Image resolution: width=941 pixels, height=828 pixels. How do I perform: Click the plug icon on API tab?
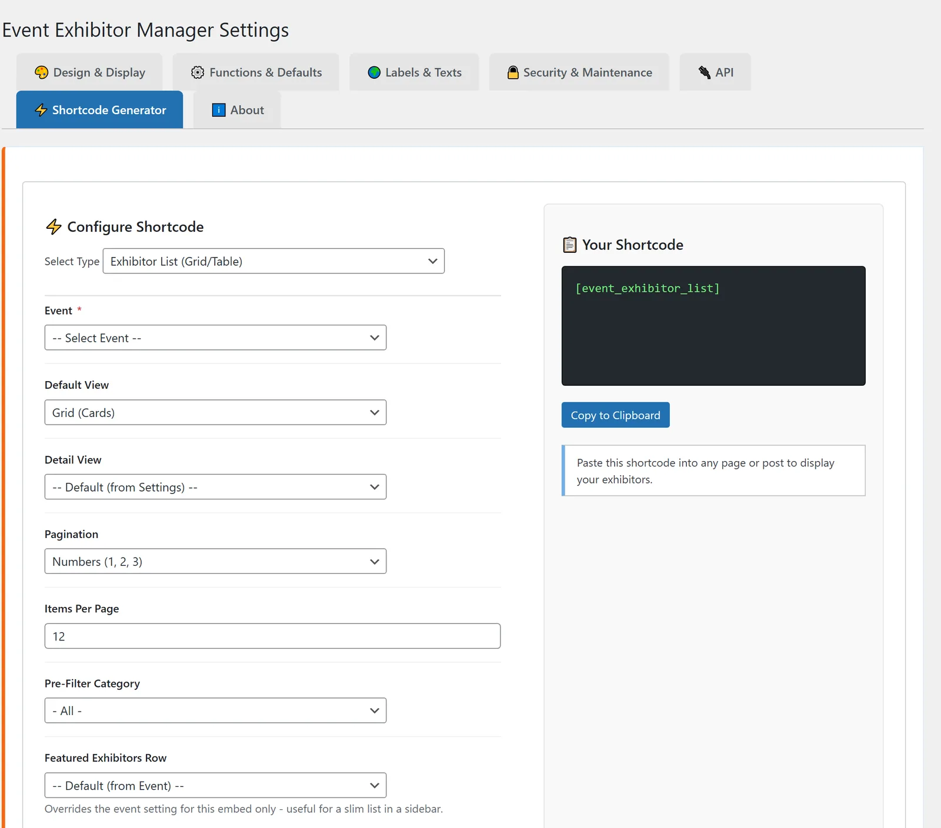(704, 72)
